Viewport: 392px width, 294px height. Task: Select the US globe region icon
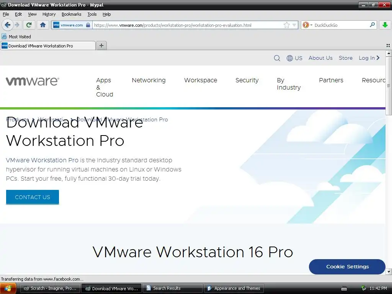[289, 58]
